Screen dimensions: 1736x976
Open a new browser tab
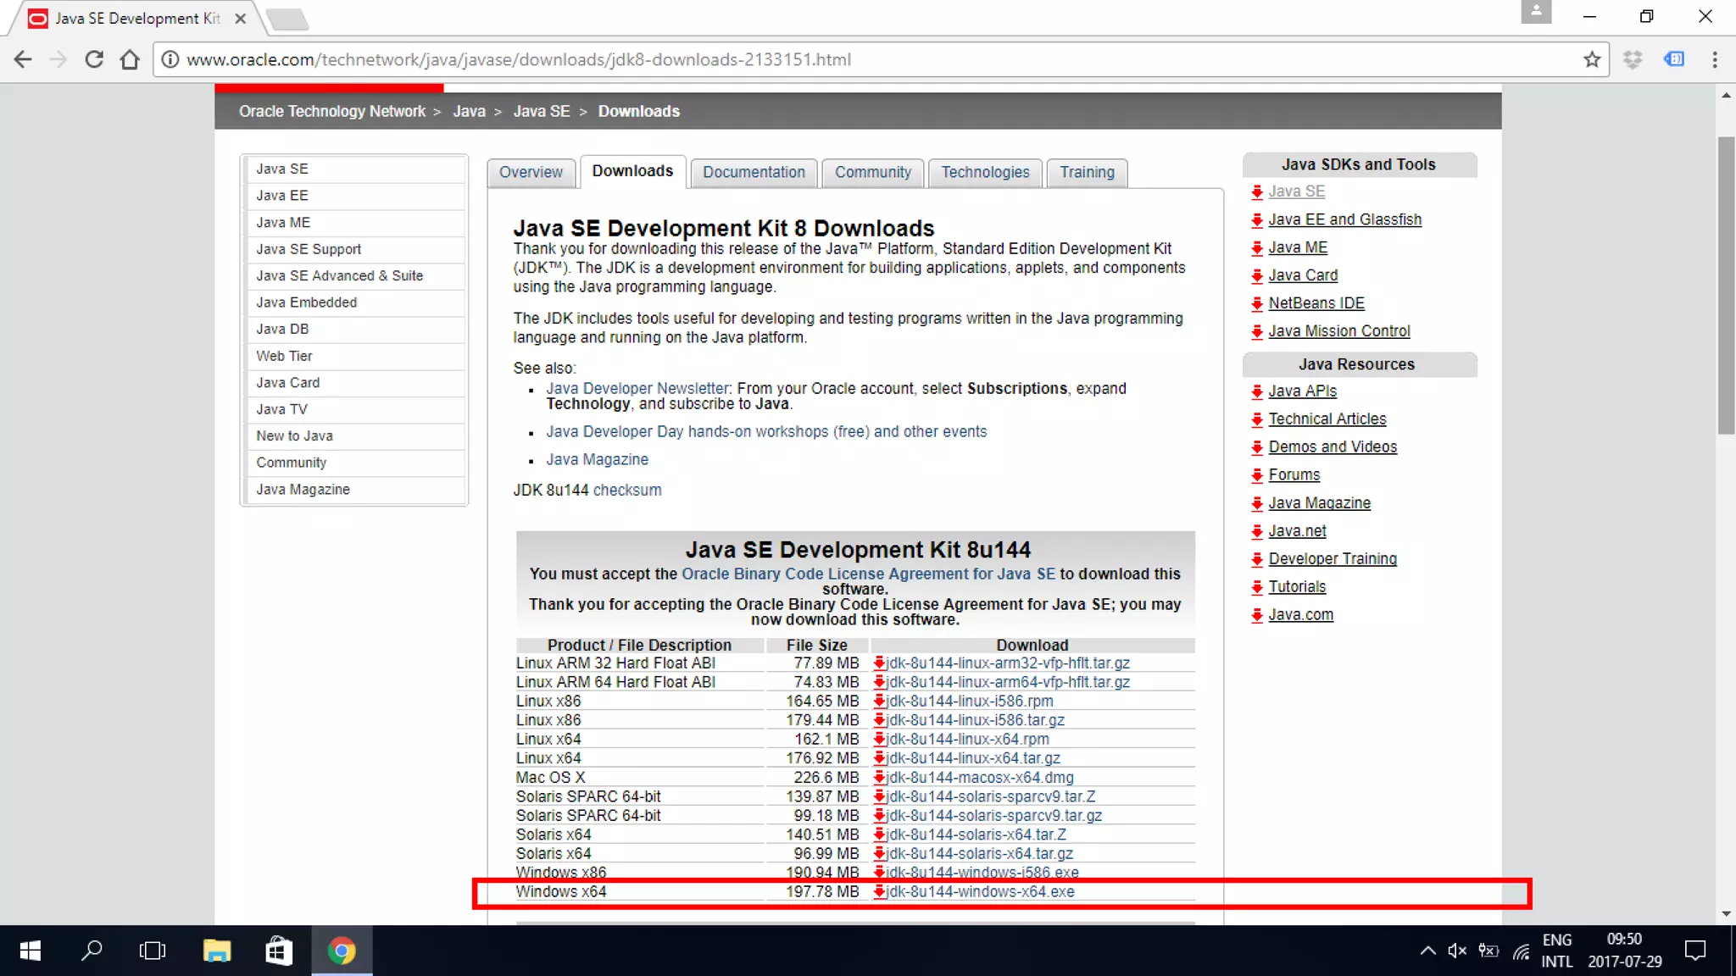click(x=287, y=19)
